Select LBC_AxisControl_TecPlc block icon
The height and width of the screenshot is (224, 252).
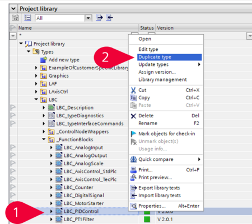tap(59, 179)
